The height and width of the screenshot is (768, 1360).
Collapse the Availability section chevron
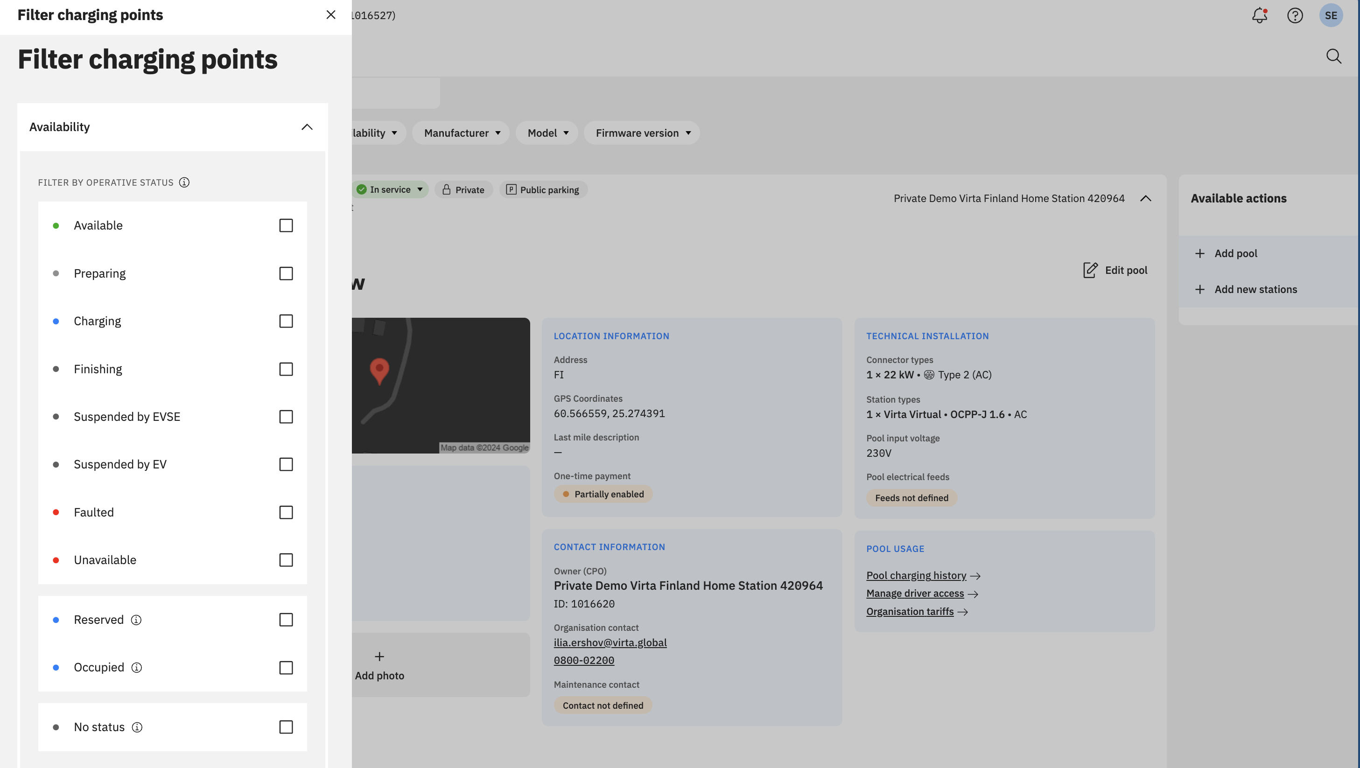point(307,127)
